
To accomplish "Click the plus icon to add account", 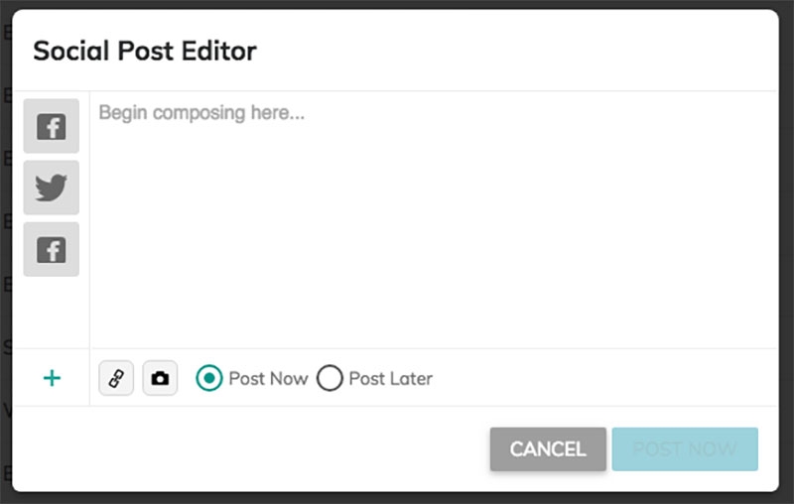I will point(52,378).
